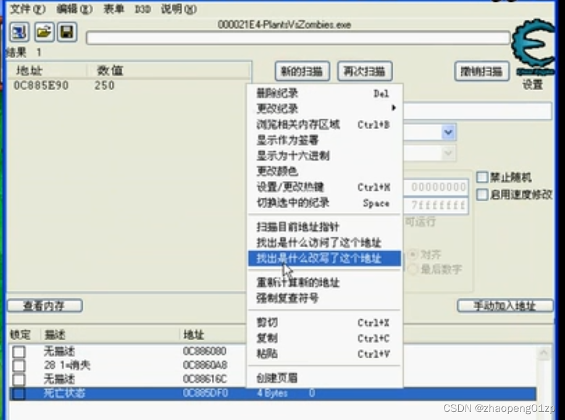Lock the 死亡状态 address entry
The height and width of the screenshot is (420, 565).
(x=18, y=393)
